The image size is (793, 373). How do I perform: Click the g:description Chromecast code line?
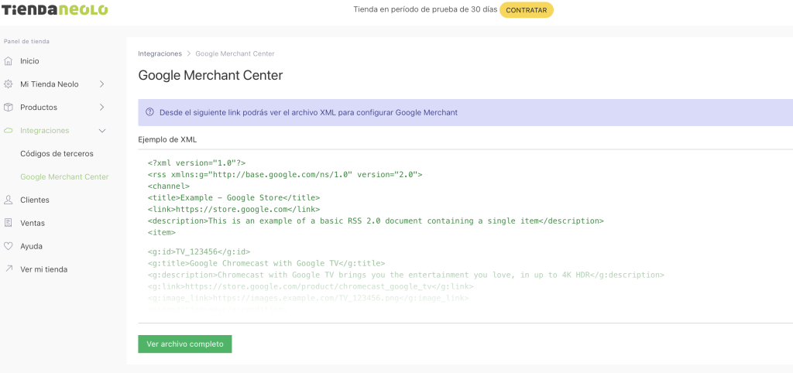click(x=406, y=275)
